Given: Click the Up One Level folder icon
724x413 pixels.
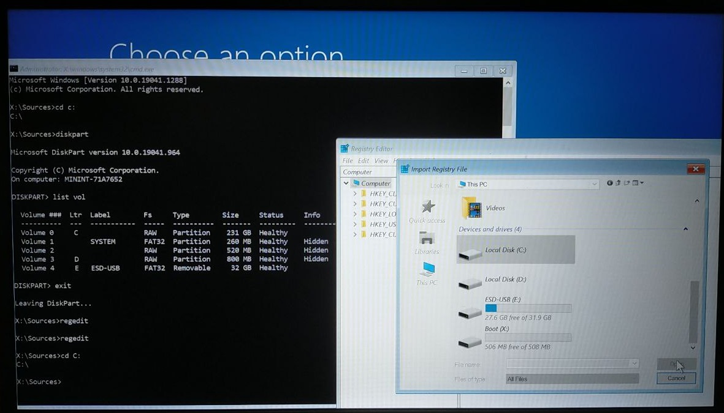Looking at the screenshot, I should coord(617,183).
